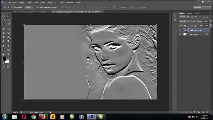This screenshot has width=213, height=120.
Task: Open the Normal blend mode dropdown
Action: pyautogui.click(x=187, y=21)
